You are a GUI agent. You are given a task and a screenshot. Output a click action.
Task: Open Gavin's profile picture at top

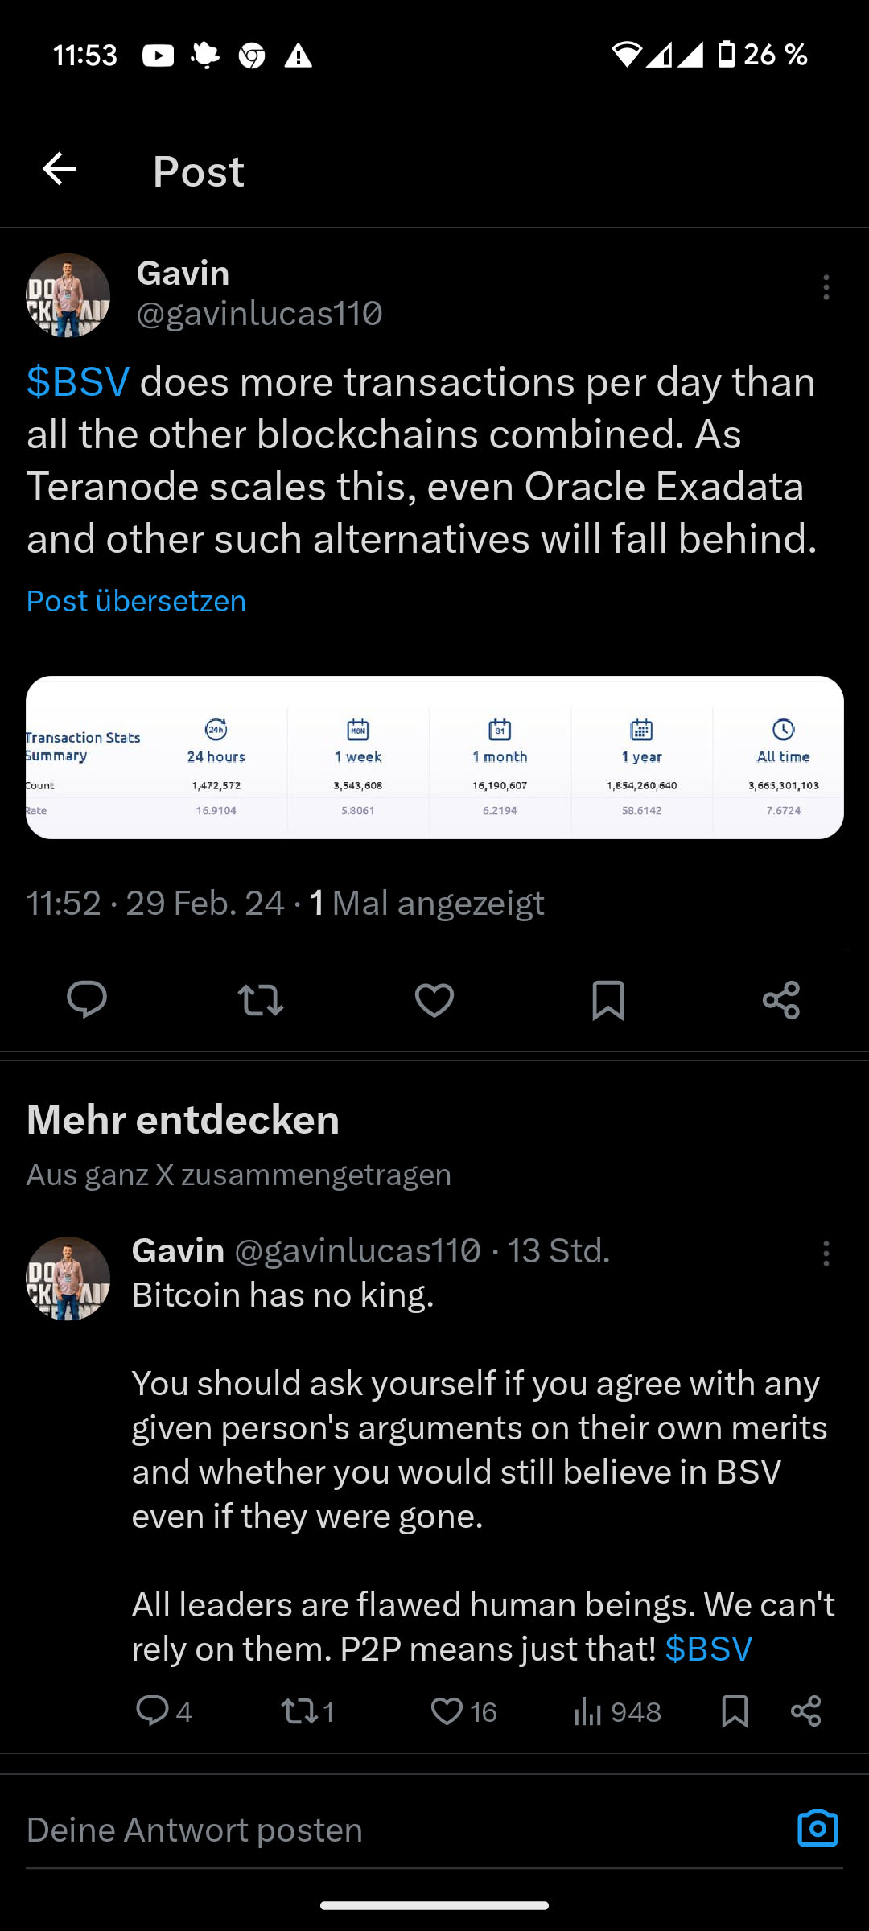[68, 295]
